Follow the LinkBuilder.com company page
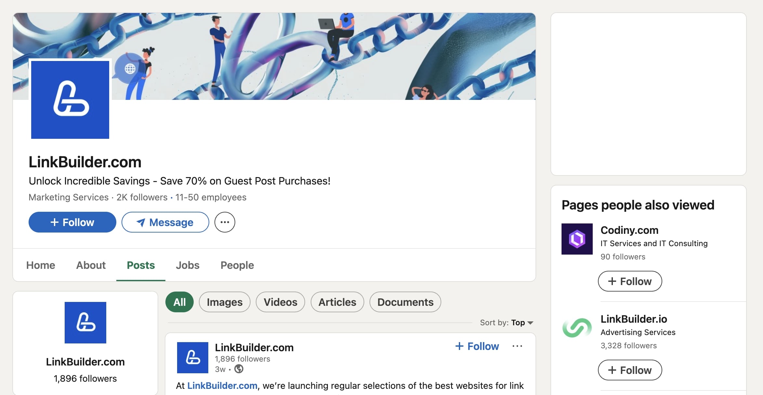763x395 pixels. tap(72, 222)
